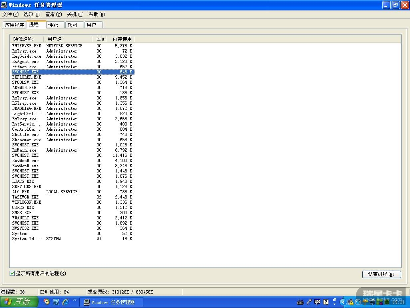410x308 pixels.
Task: Select the SERVICES.EXE process row
Action: click(x=73, y=187)
